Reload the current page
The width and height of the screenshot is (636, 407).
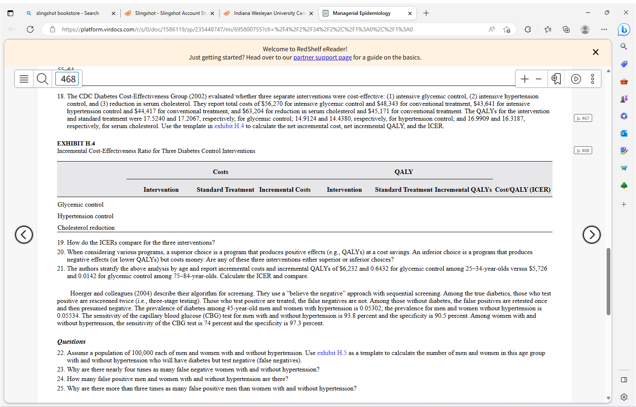click(x=30, y=29)
